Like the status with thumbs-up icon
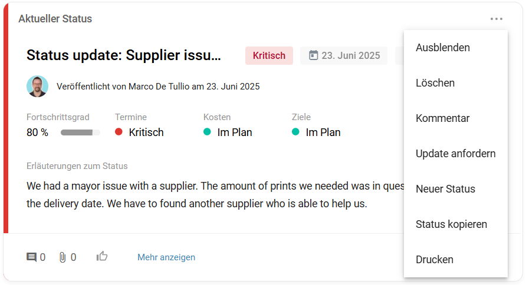 pos(102,256)
